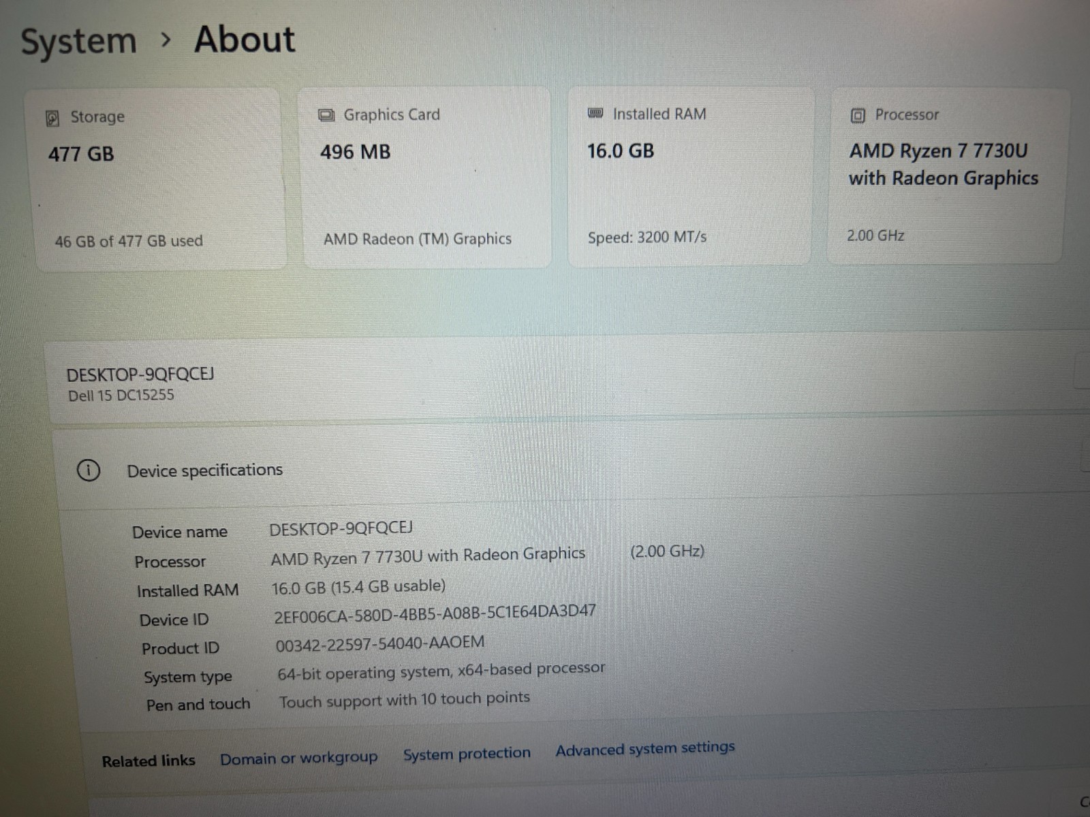Open the Processor card

(948, 175)
